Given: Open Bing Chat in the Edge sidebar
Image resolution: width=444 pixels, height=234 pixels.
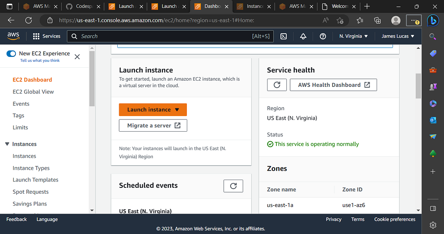Looking at the screenshot, I should 433,21.
